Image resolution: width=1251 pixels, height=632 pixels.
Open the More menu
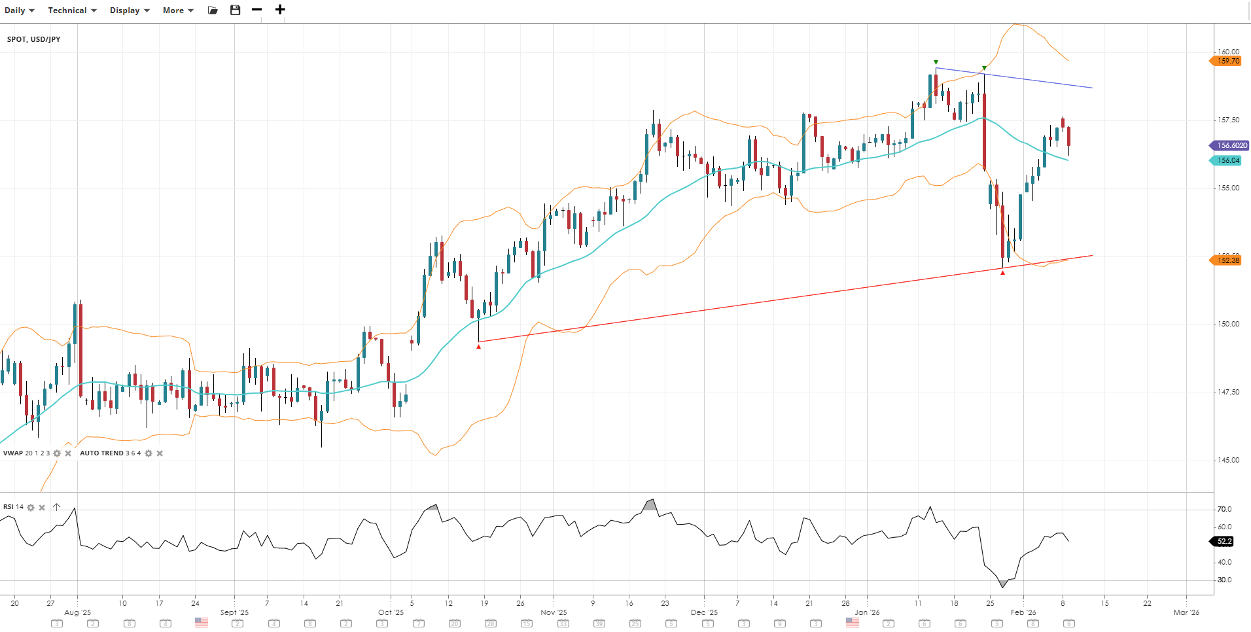pos(178,10)
